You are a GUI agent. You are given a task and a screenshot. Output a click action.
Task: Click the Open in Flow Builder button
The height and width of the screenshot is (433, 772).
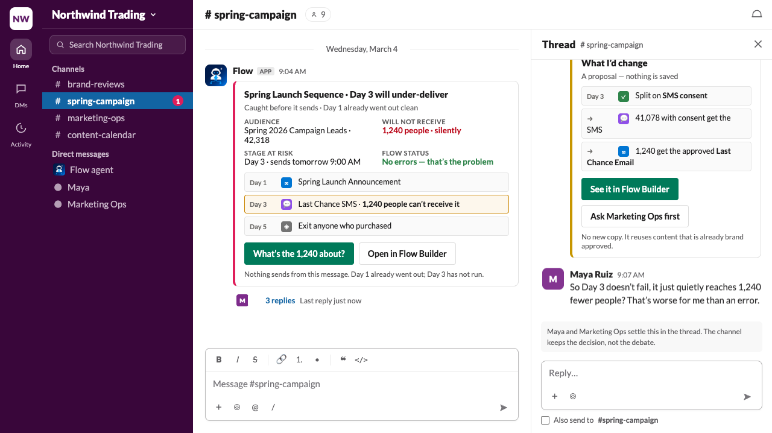click(x=407, y=254)
